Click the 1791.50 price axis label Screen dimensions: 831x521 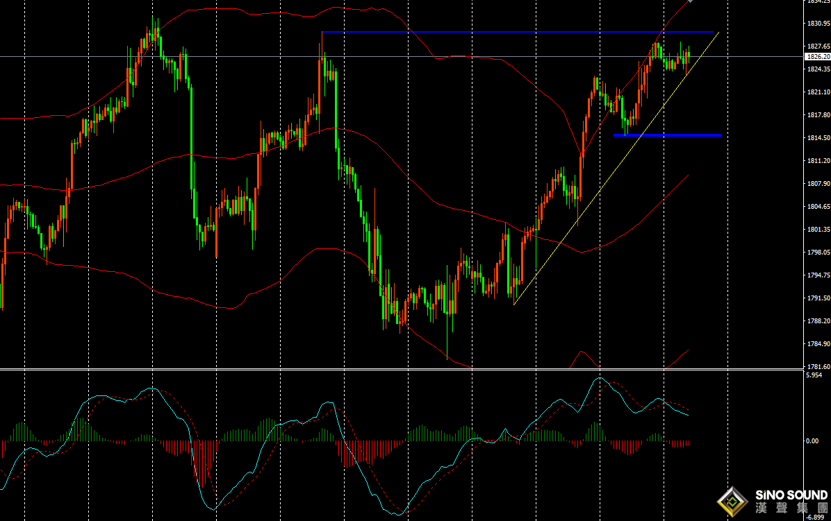click(x=818, y=298)
